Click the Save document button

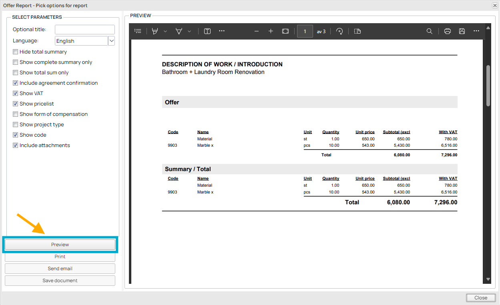click(60, 281)
